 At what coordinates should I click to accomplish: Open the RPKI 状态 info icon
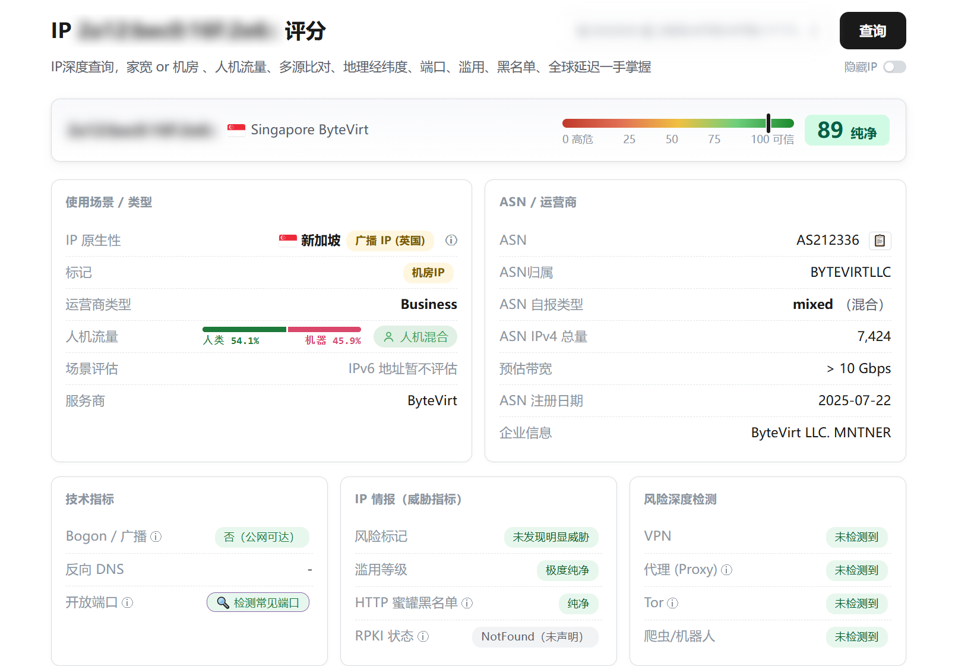pyautogui.click(x=423, y=636)
